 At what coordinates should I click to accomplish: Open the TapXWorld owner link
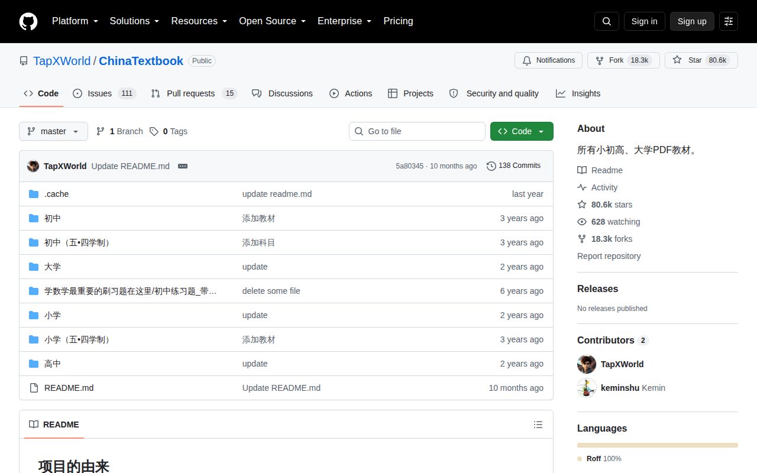tap(62, 61)
